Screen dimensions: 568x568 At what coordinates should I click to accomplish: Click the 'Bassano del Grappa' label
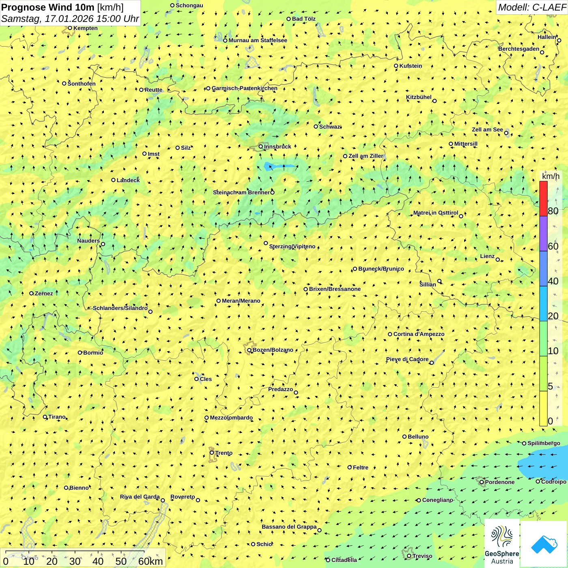(x=289, y=527)
